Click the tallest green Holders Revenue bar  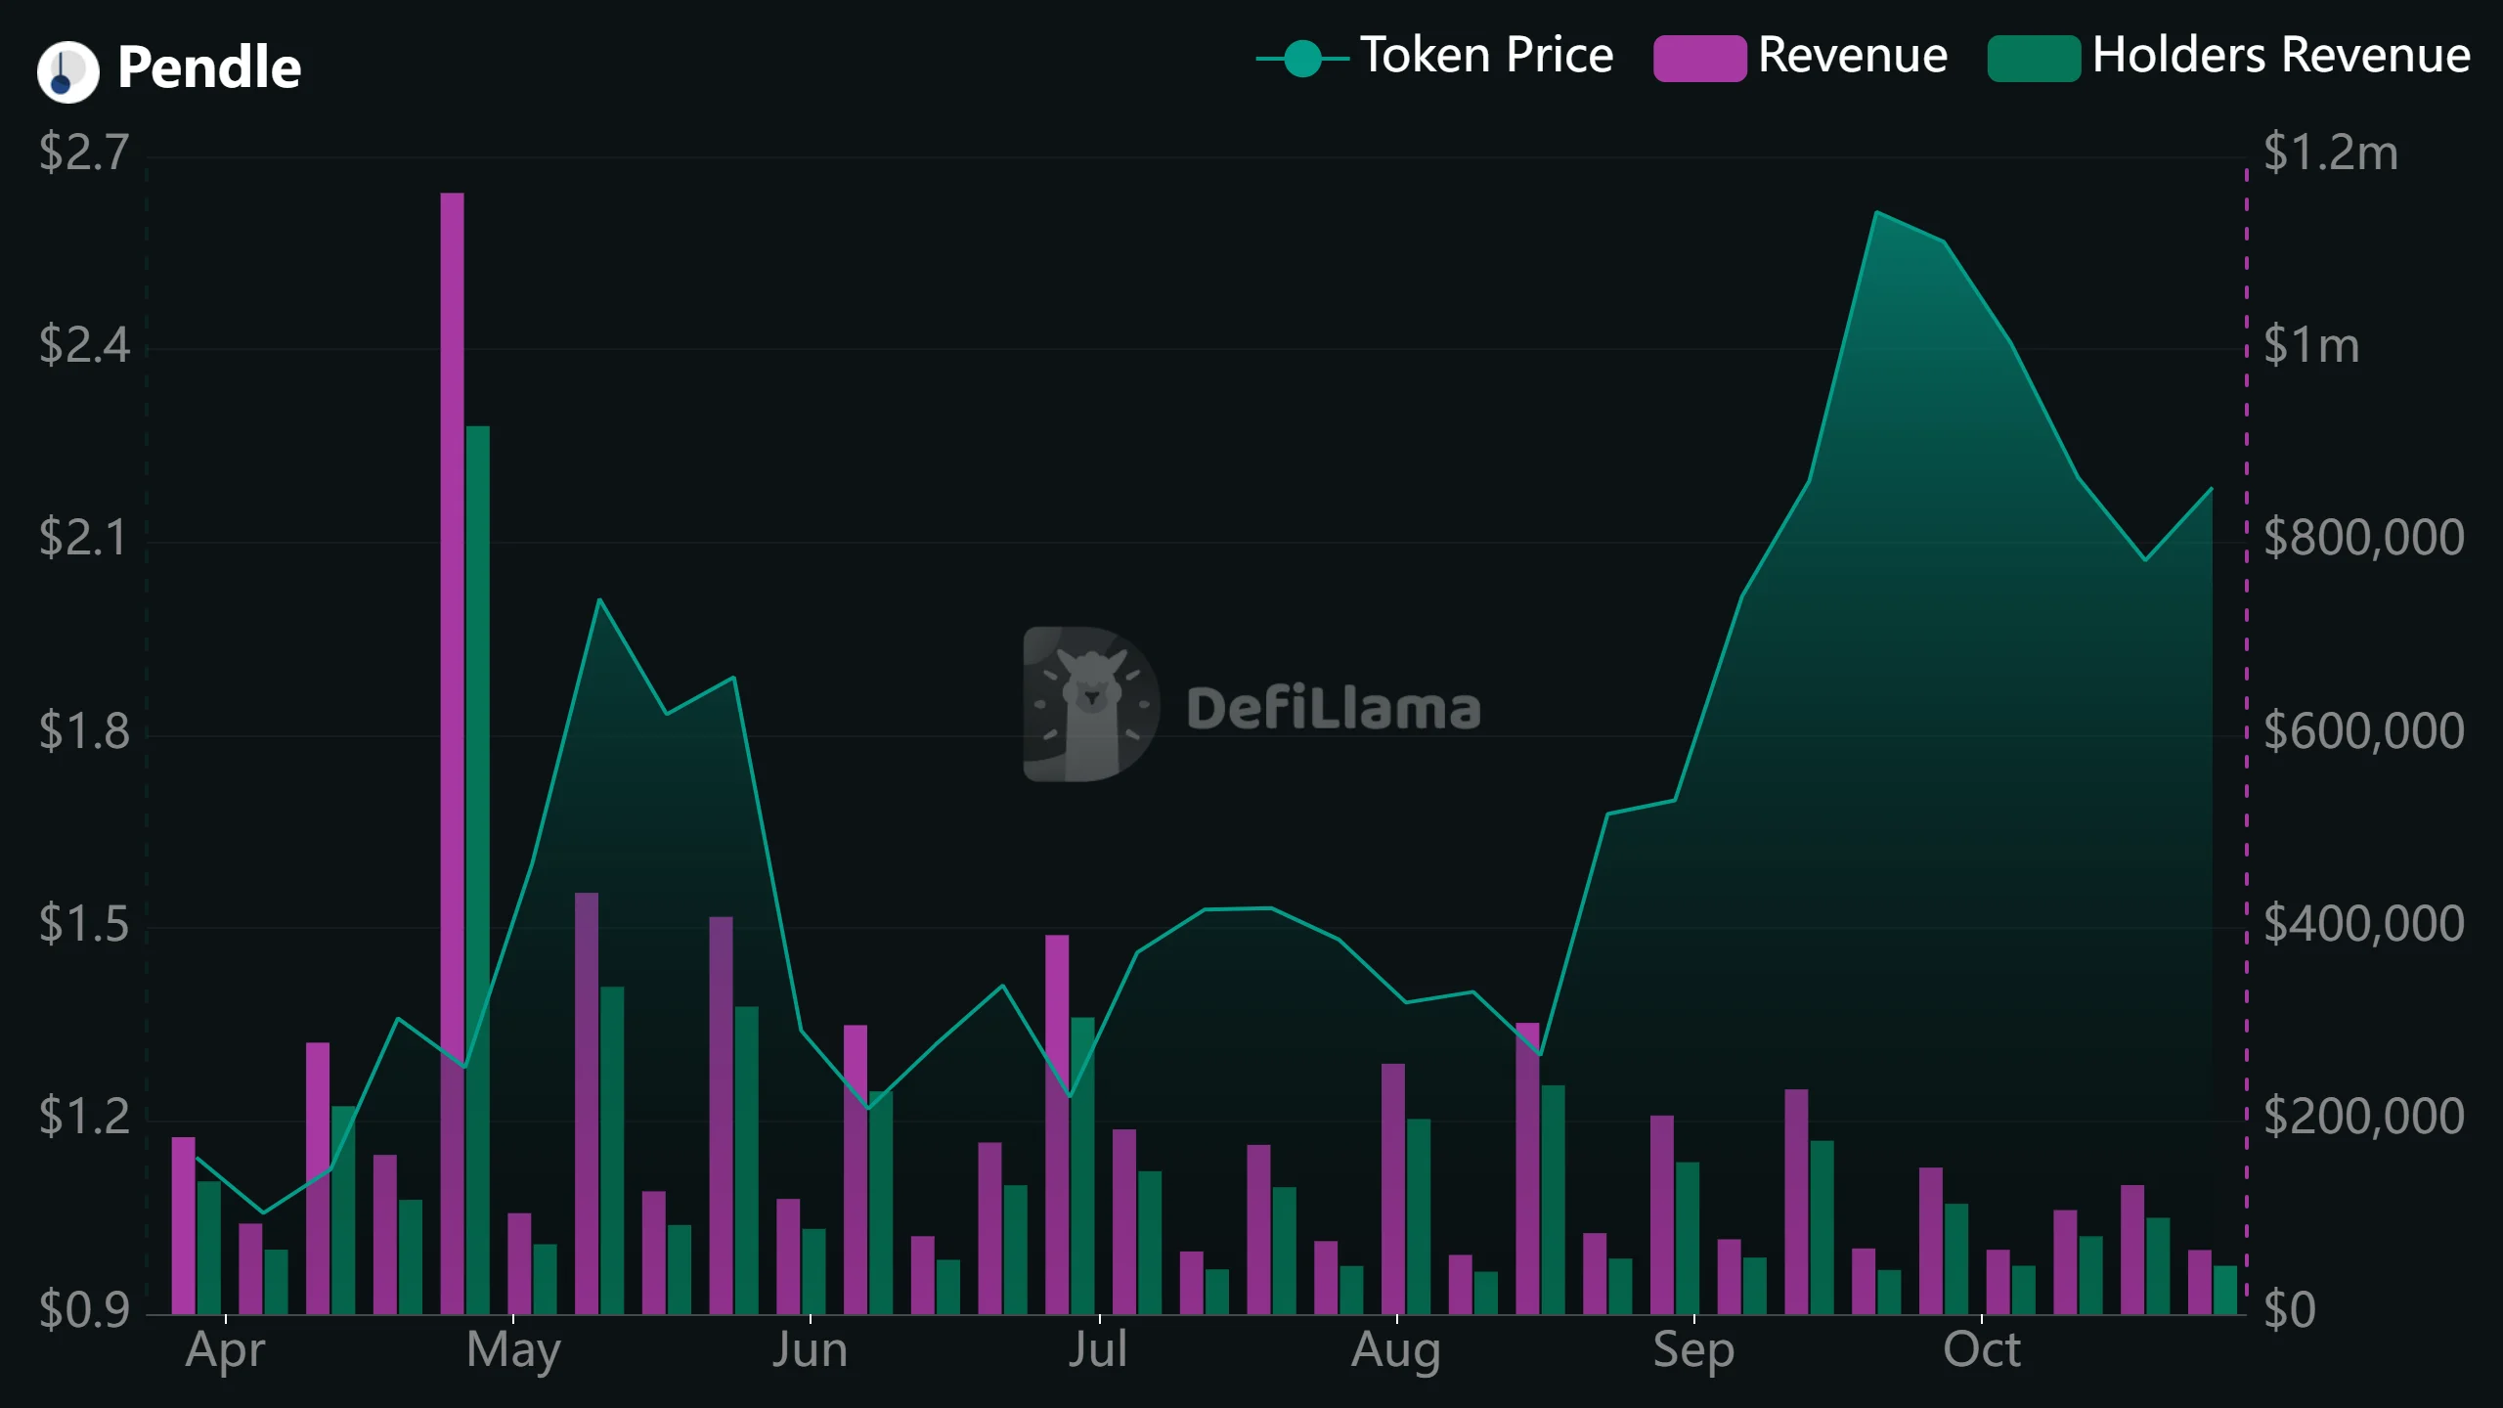click(477, 870)
